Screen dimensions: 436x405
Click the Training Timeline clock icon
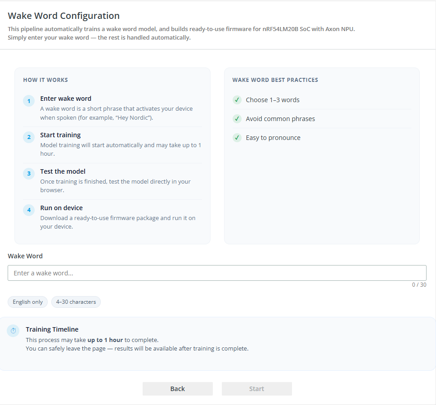[x=13, y=331]
